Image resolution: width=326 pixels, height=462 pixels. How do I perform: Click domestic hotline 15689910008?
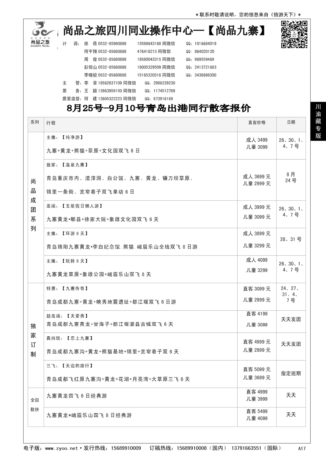click(192, 448)
